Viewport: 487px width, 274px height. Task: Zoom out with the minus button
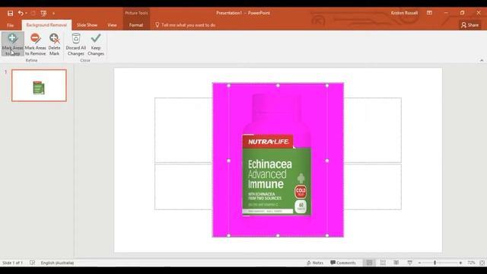point(419,263)
